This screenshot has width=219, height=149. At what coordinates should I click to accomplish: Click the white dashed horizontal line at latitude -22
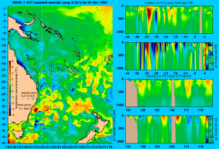[71, 73]
